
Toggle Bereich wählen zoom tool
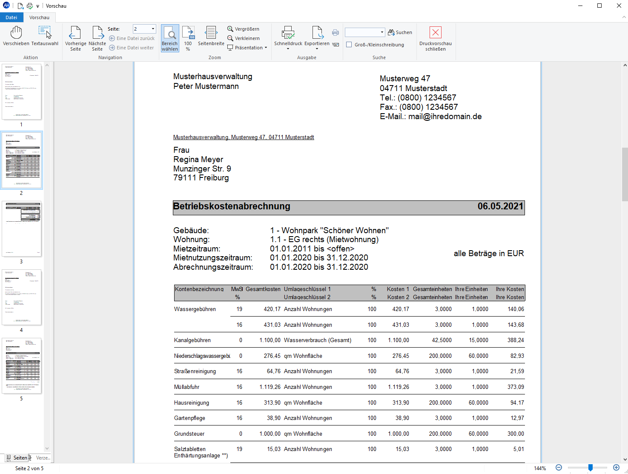coord(170,38)
